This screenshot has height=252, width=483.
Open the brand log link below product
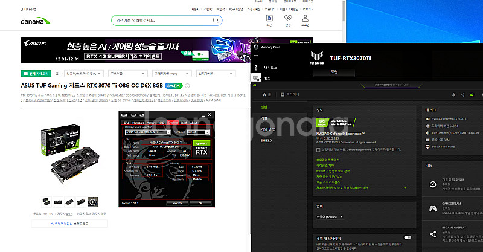click(69, 224)
